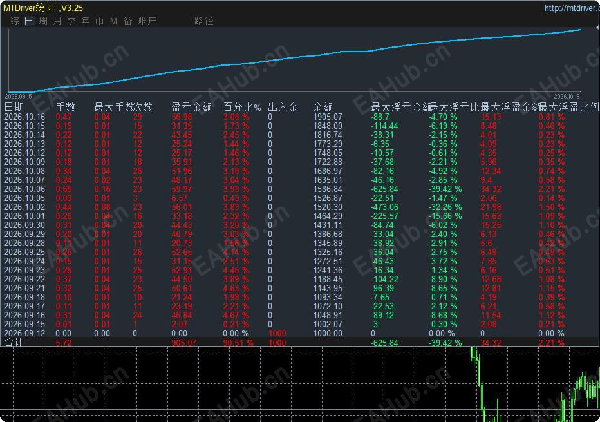Click the M tab
Image resolution: width=600 pixels, height=422 pixels.
[114, 21]
